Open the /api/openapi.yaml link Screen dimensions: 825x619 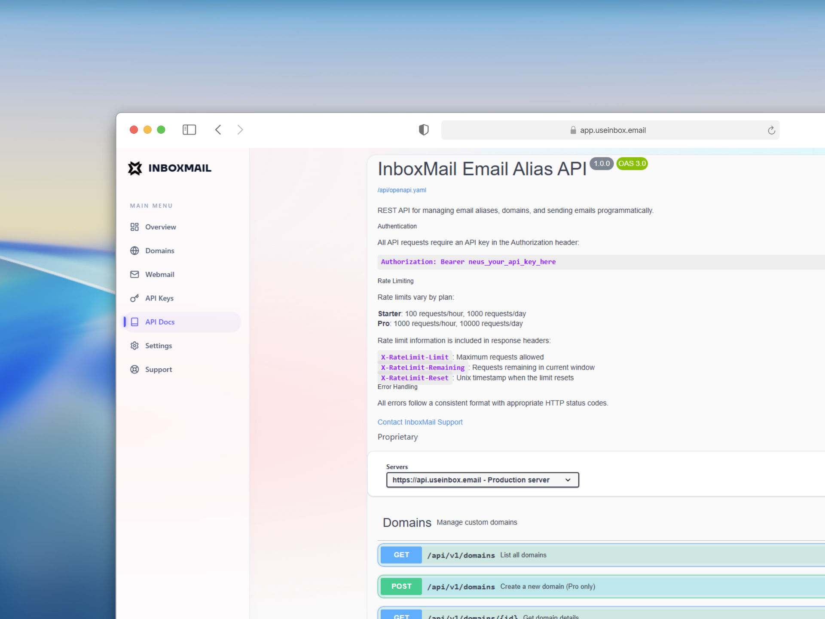click(401, 190)
